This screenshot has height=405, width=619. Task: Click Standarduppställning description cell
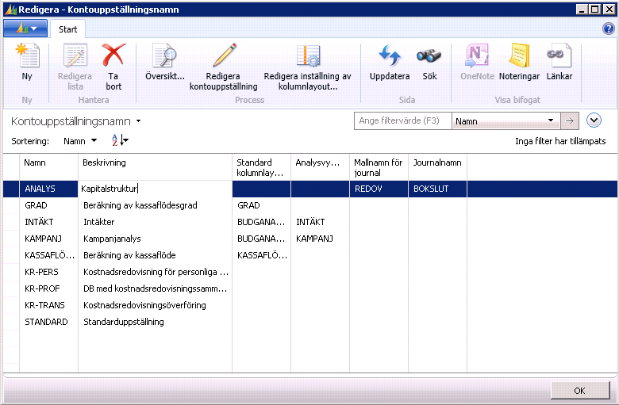(155, 322)
